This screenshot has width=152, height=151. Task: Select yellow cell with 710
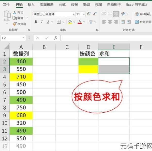(x=21, y=77)
